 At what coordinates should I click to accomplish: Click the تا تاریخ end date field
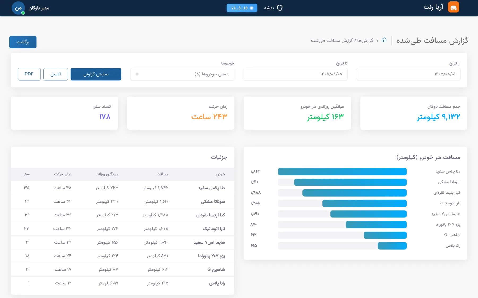click(295, 74)
